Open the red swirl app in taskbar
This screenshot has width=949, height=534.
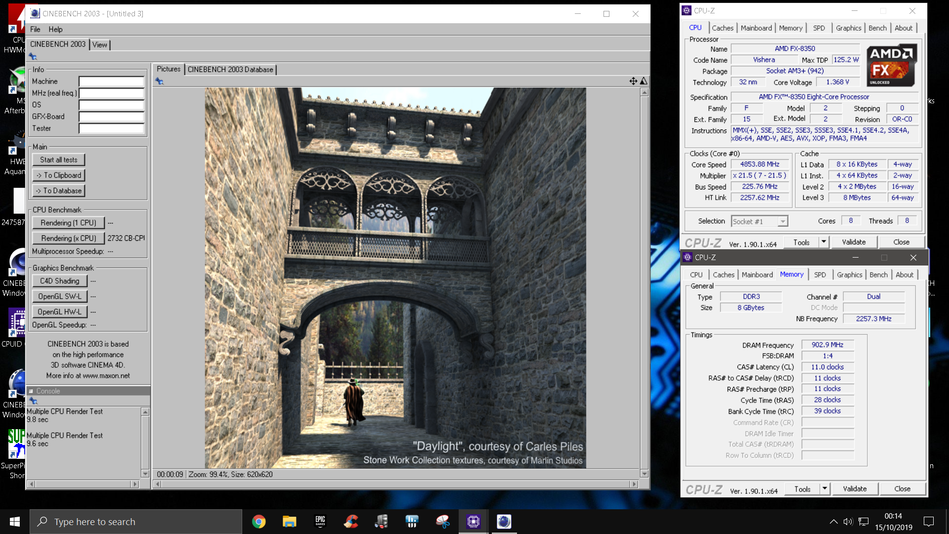[x=351, y=522]
